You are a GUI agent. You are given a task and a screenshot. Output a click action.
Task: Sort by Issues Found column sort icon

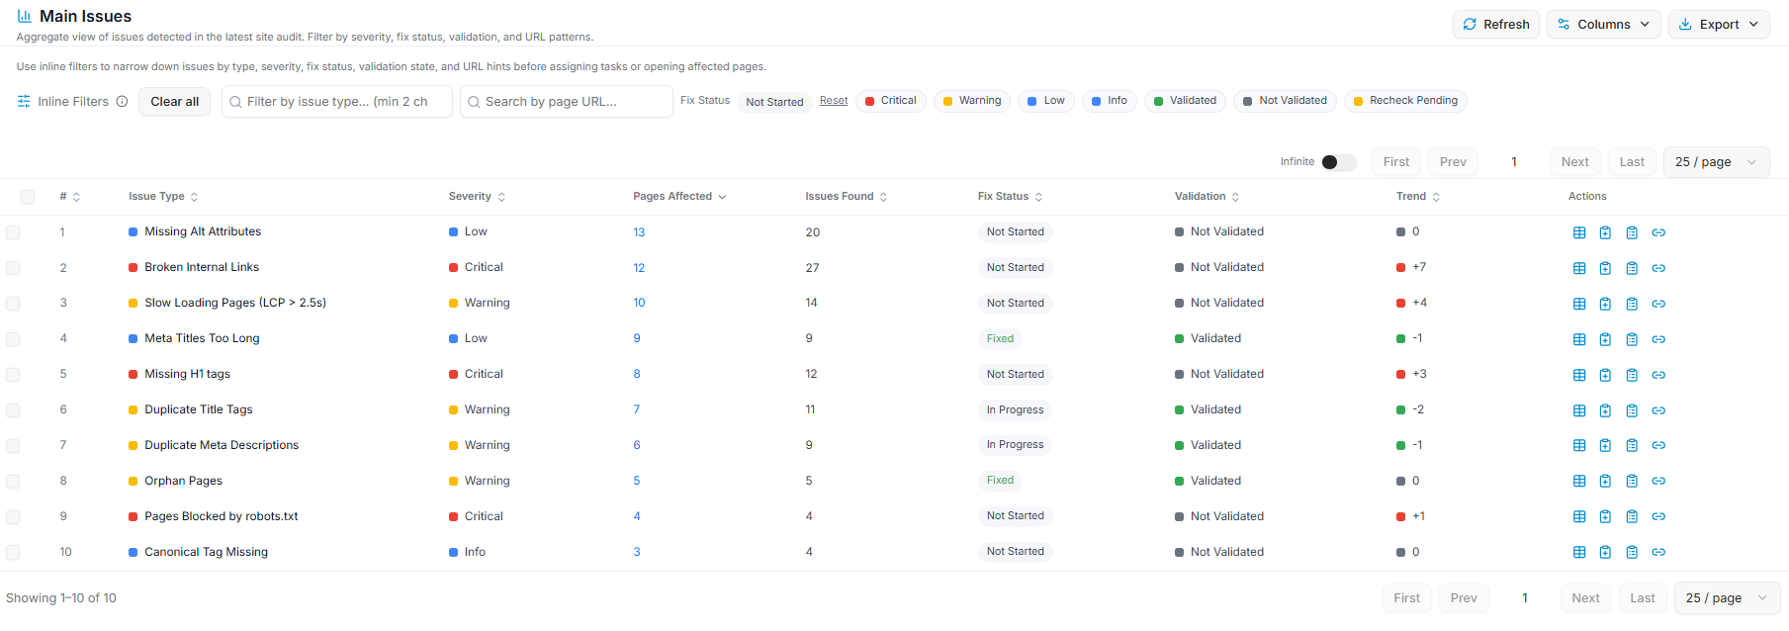(883, 197)
